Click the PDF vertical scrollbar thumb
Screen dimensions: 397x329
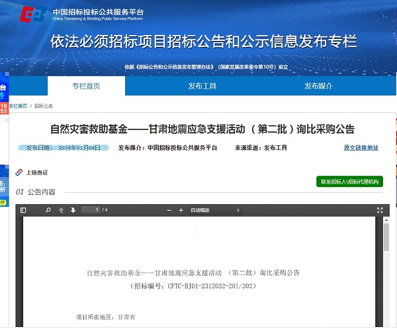pos(386,236)
